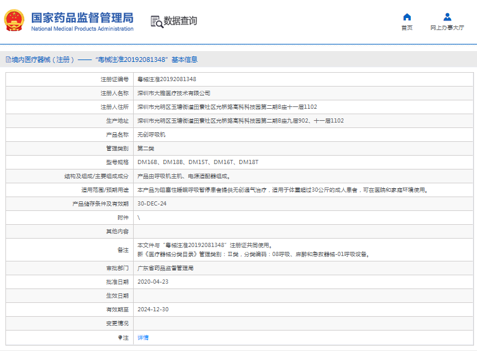The height and width of the screenshot is (351, 477).
Task: Click the bullet icon beside 注 in last row
Action: [120, 338]
